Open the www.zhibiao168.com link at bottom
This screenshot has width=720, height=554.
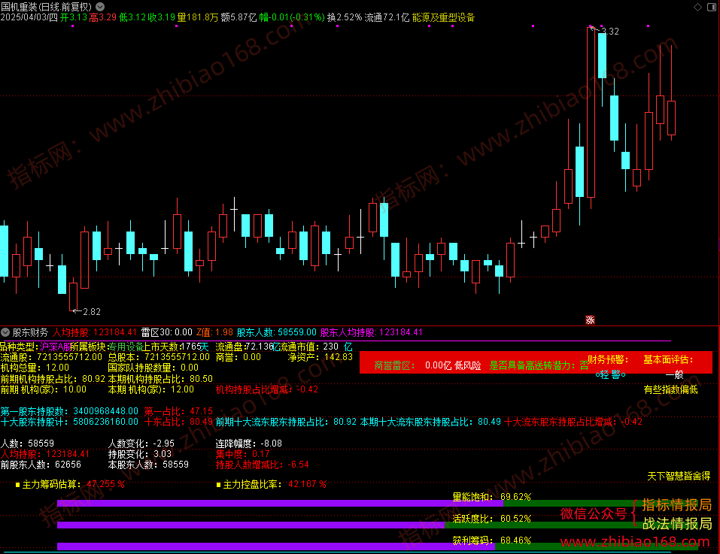[x=635, y=542]
